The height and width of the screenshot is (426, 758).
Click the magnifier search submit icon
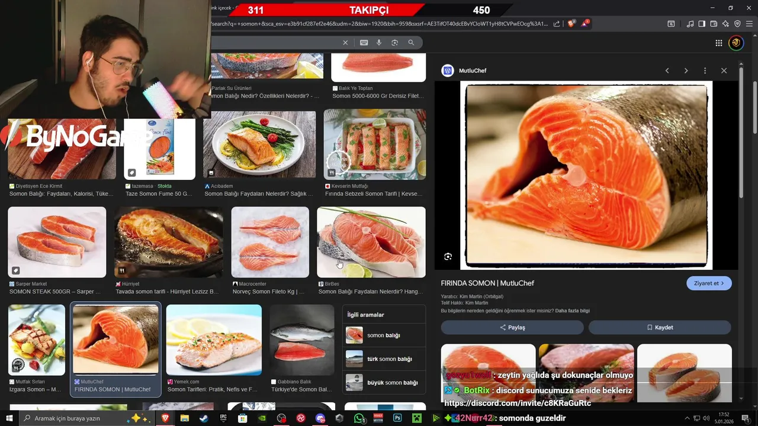tap(411, 43)
